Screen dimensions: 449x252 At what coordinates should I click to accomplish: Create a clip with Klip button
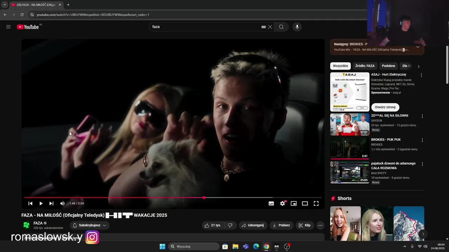pyautogui.click(x=304, y=225)
